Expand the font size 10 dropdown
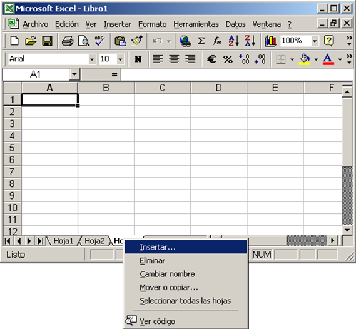This screenshot has width=356, height=329. 120,59
